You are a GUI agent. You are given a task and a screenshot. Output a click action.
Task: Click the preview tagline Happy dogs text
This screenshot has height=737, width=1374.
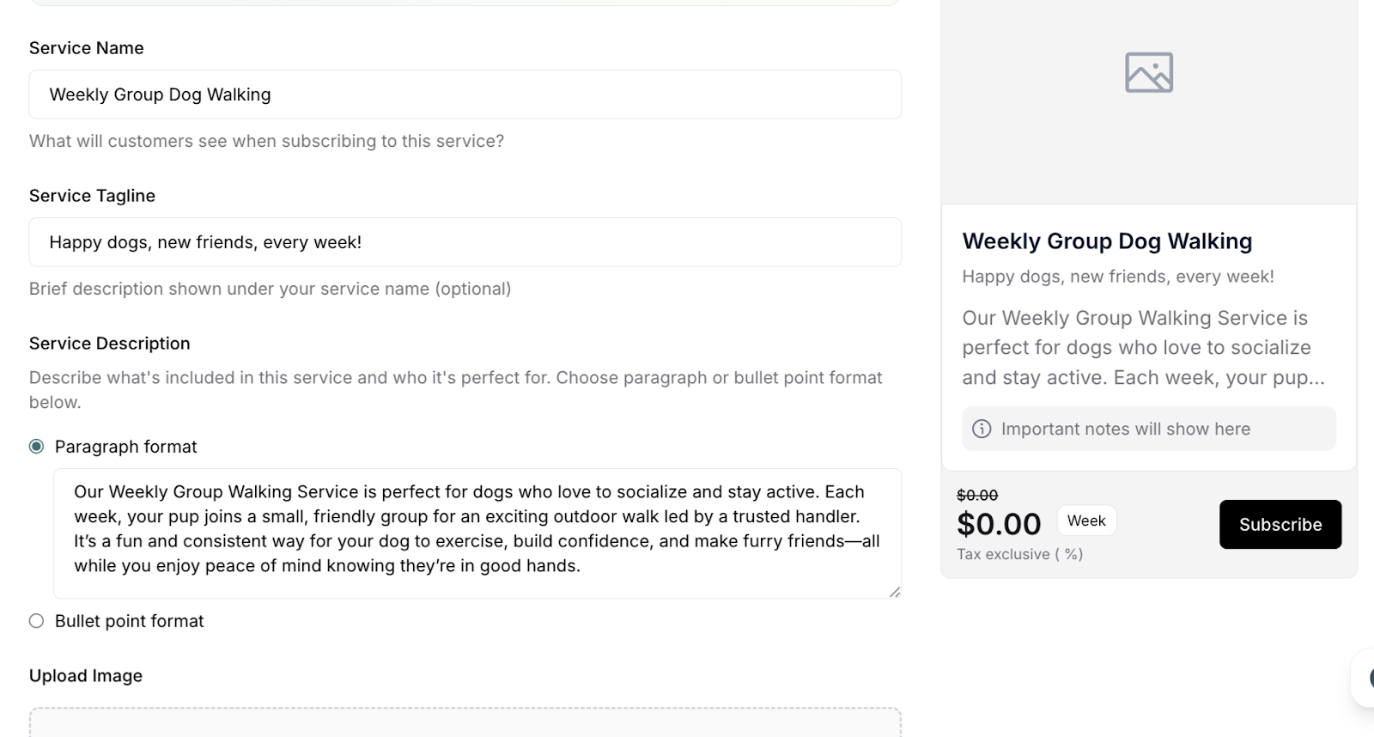coord(1117,277)
